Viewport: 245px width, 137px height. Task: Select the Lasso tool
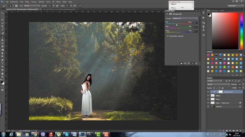click(x=2, y=20)
